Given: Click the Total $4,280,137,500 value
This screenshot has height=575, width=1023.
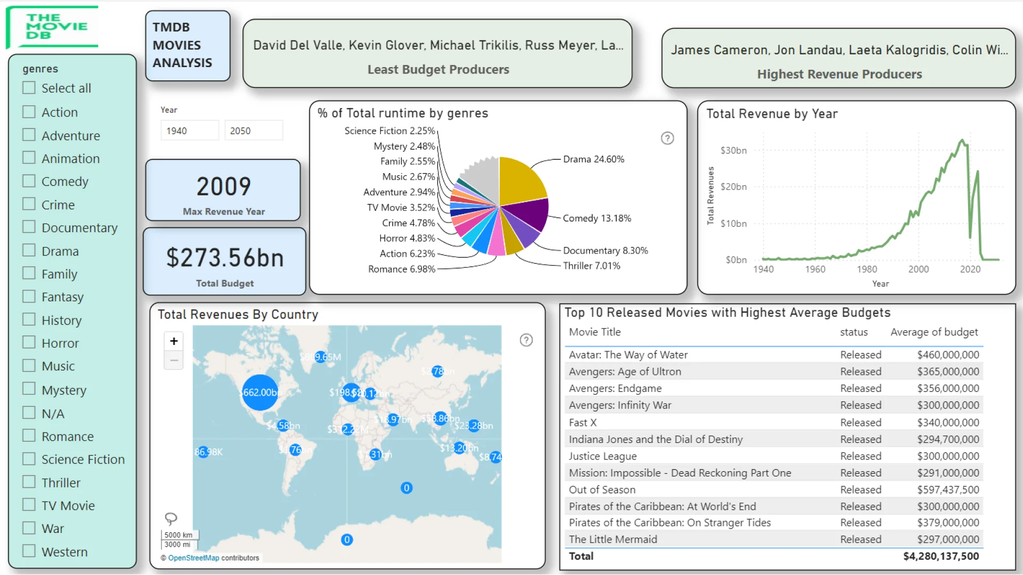Looking at the screenshot, I should tap(941, 556).
